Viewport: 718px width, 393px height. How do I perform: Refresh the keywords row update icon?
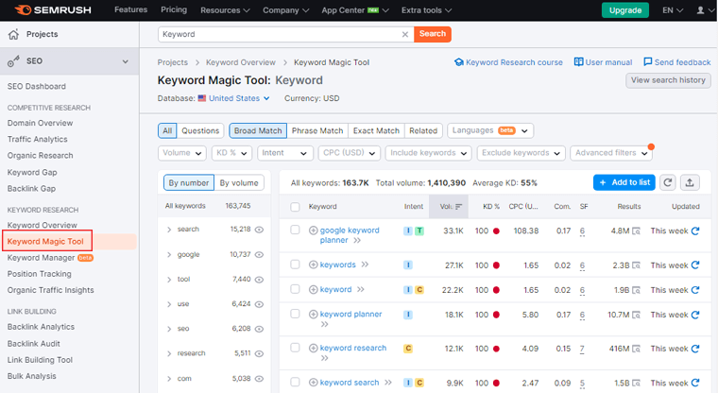pyautogui.click(x=695, y=265)
